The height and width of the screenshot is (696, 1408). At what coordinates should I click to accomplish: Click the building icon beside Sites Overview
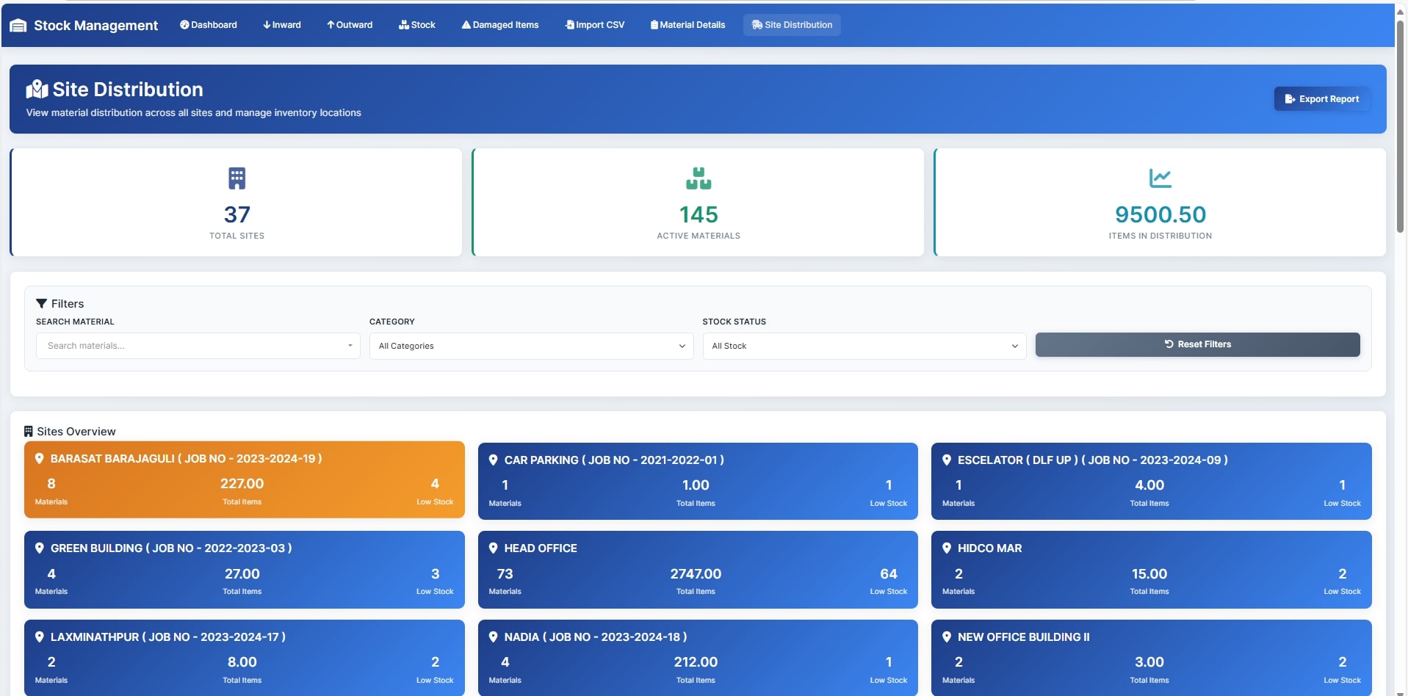[x=29, y=432]
